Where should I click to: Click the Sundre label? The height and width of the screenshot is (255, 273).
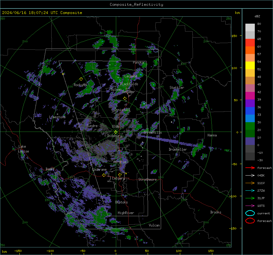[x=92, y=126]
